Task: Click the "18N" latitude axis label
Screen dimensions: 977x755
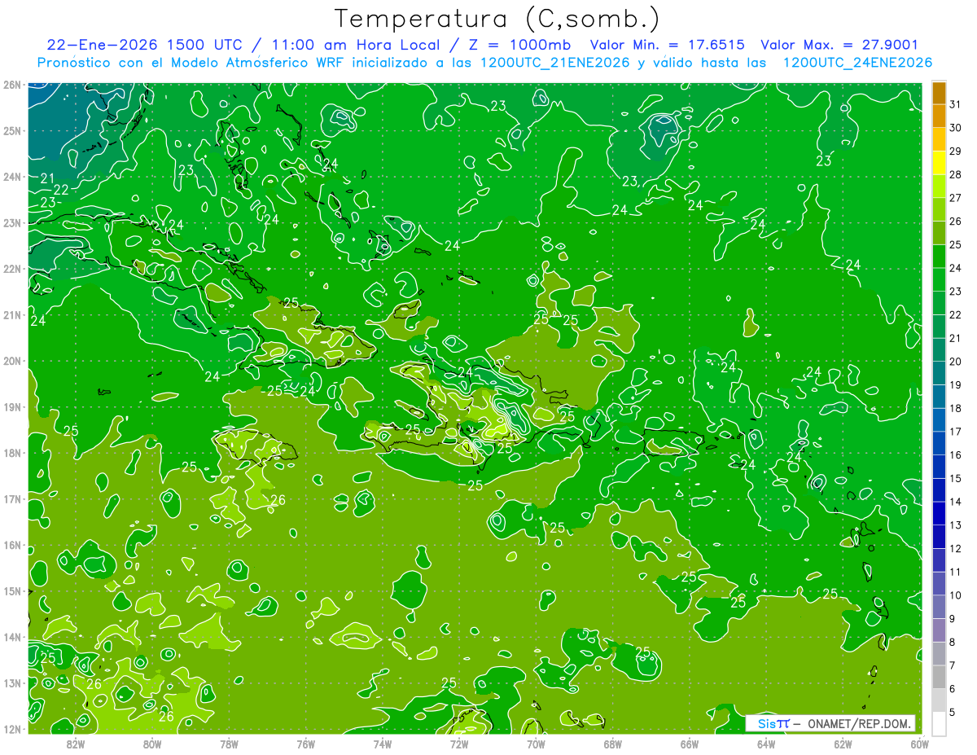Action: click(11, 453)
